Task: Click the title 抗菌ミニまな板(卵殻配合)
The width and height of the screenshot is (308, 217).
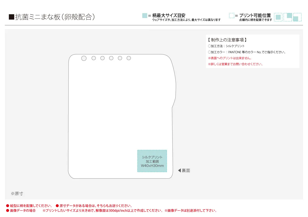Action: coord(55,17)
